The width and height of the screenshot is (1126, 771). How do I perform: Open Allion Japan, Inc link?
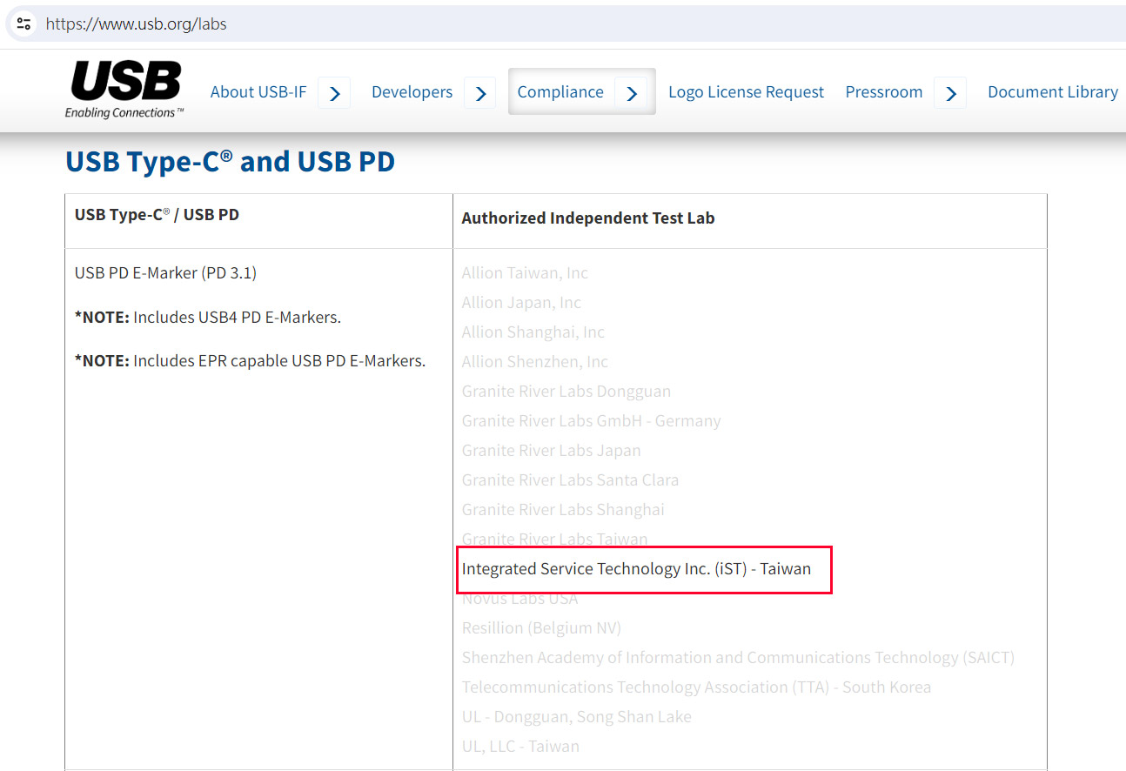pos(521,303)
